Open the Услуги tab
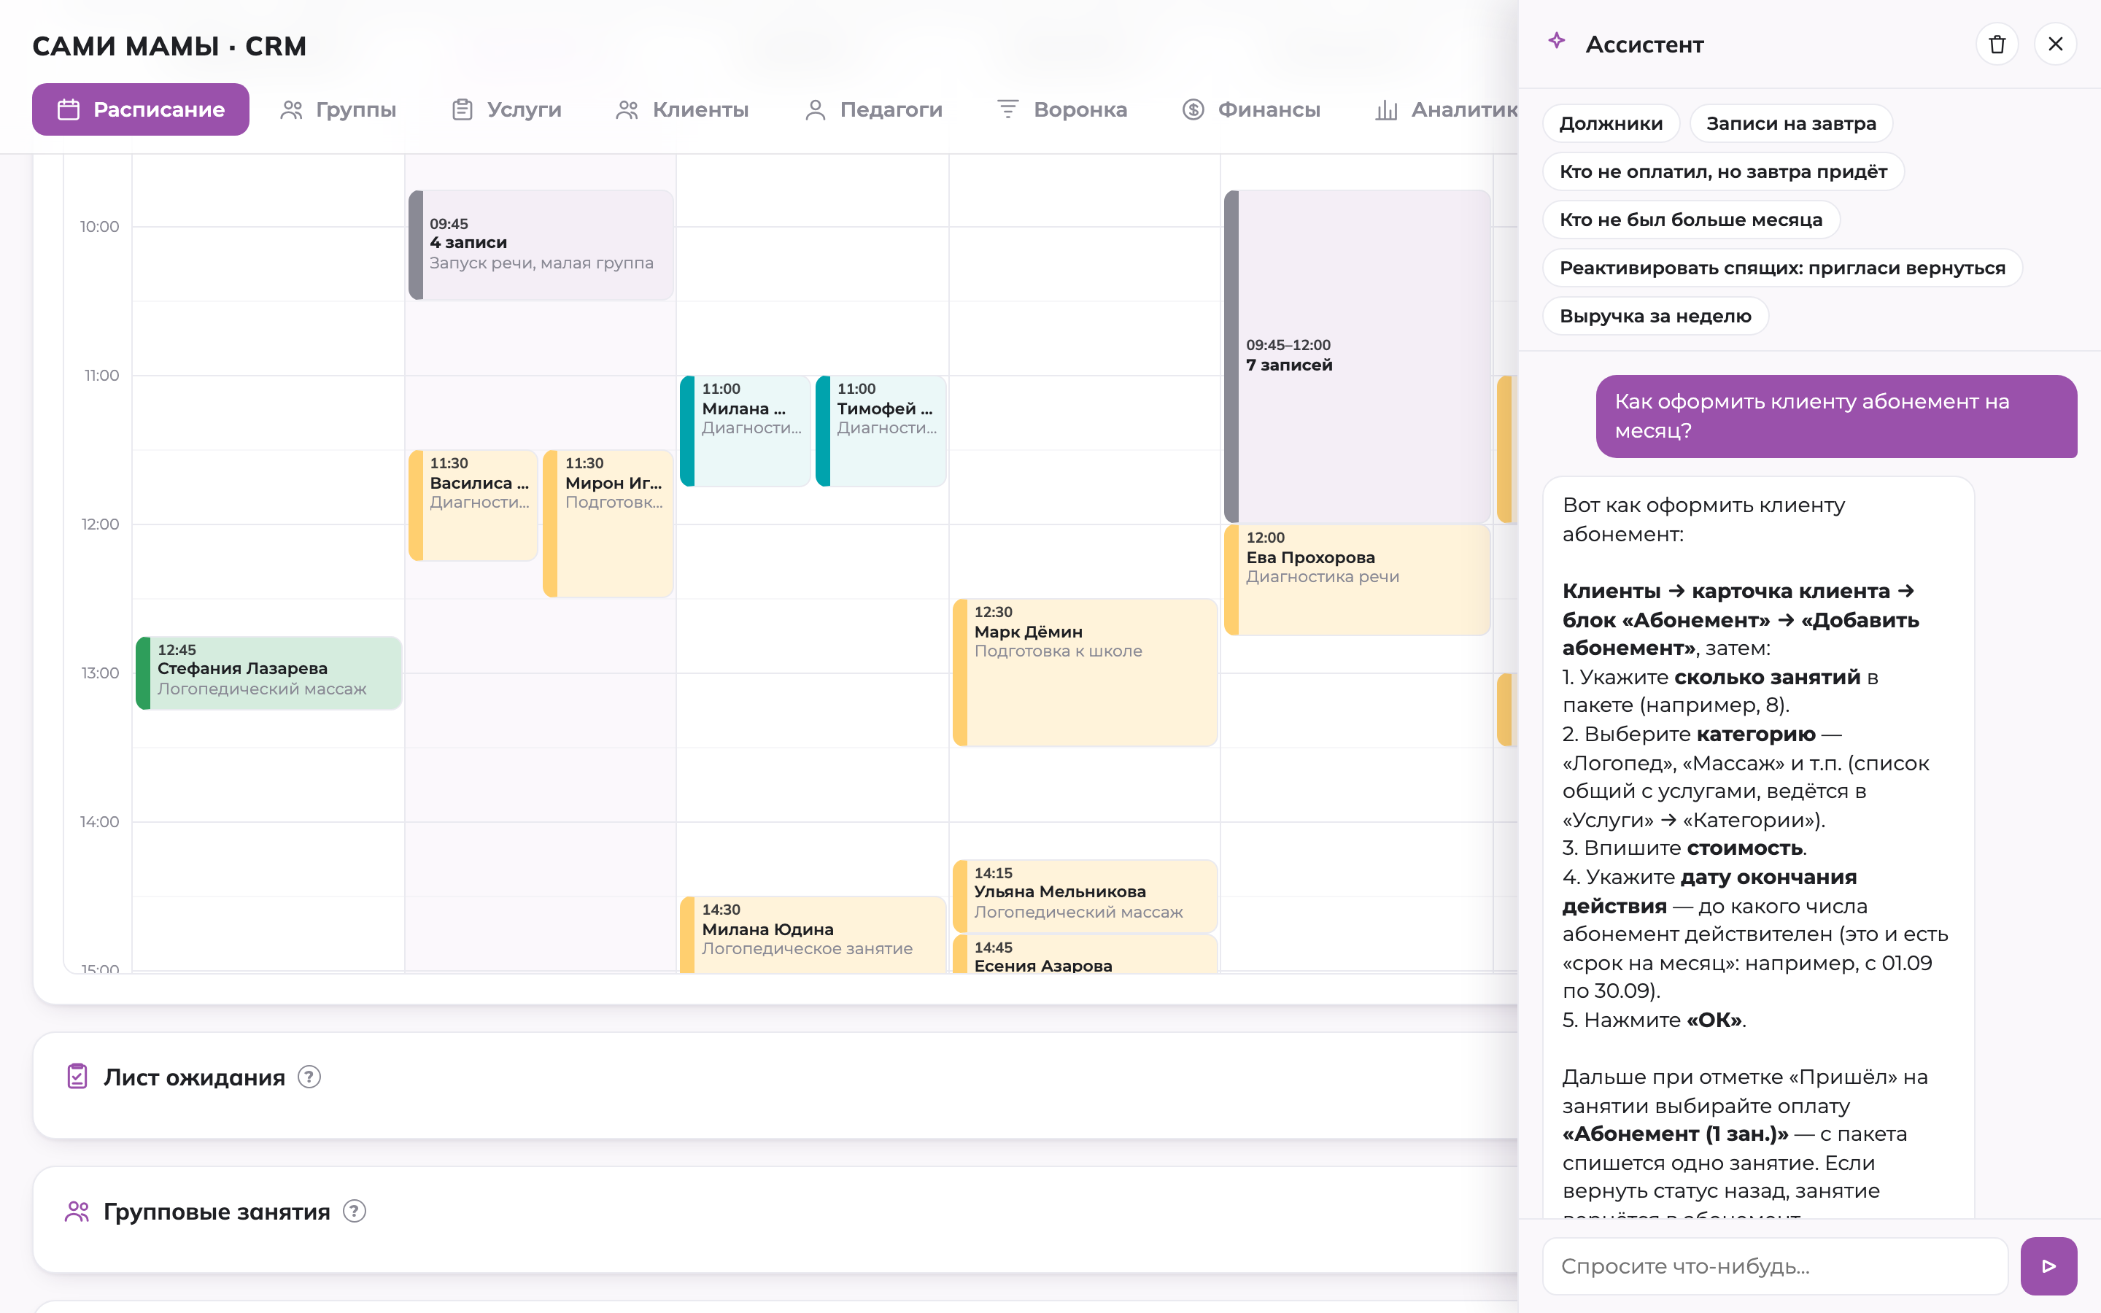2101x1313 pixels. [x=507, y=109]
